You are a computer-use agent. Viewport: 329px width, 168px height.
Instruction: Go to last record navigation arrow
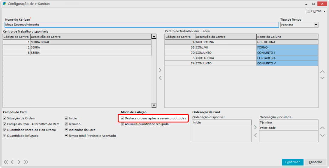tap(26, 162)
